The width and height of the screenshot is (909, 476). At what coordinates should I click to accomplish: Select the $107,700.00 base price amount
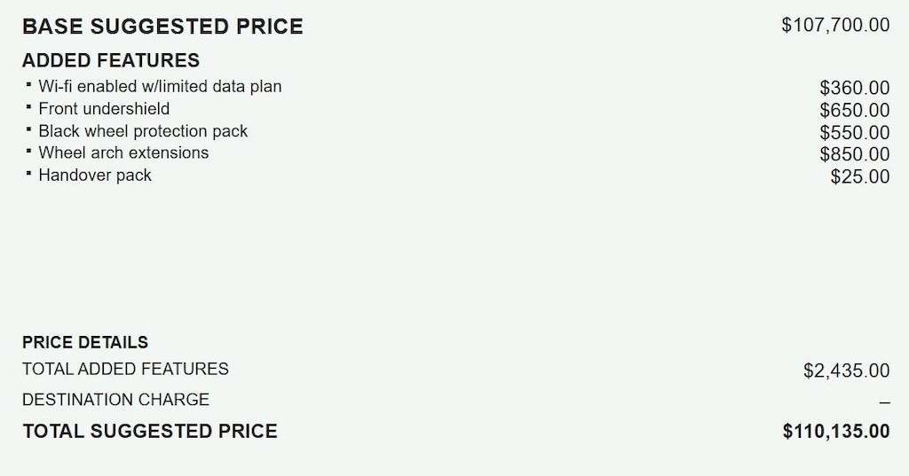[834, 25]
